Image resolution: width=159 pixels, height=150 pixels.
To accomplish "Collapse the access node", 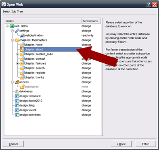I will (x=13, y=82).
